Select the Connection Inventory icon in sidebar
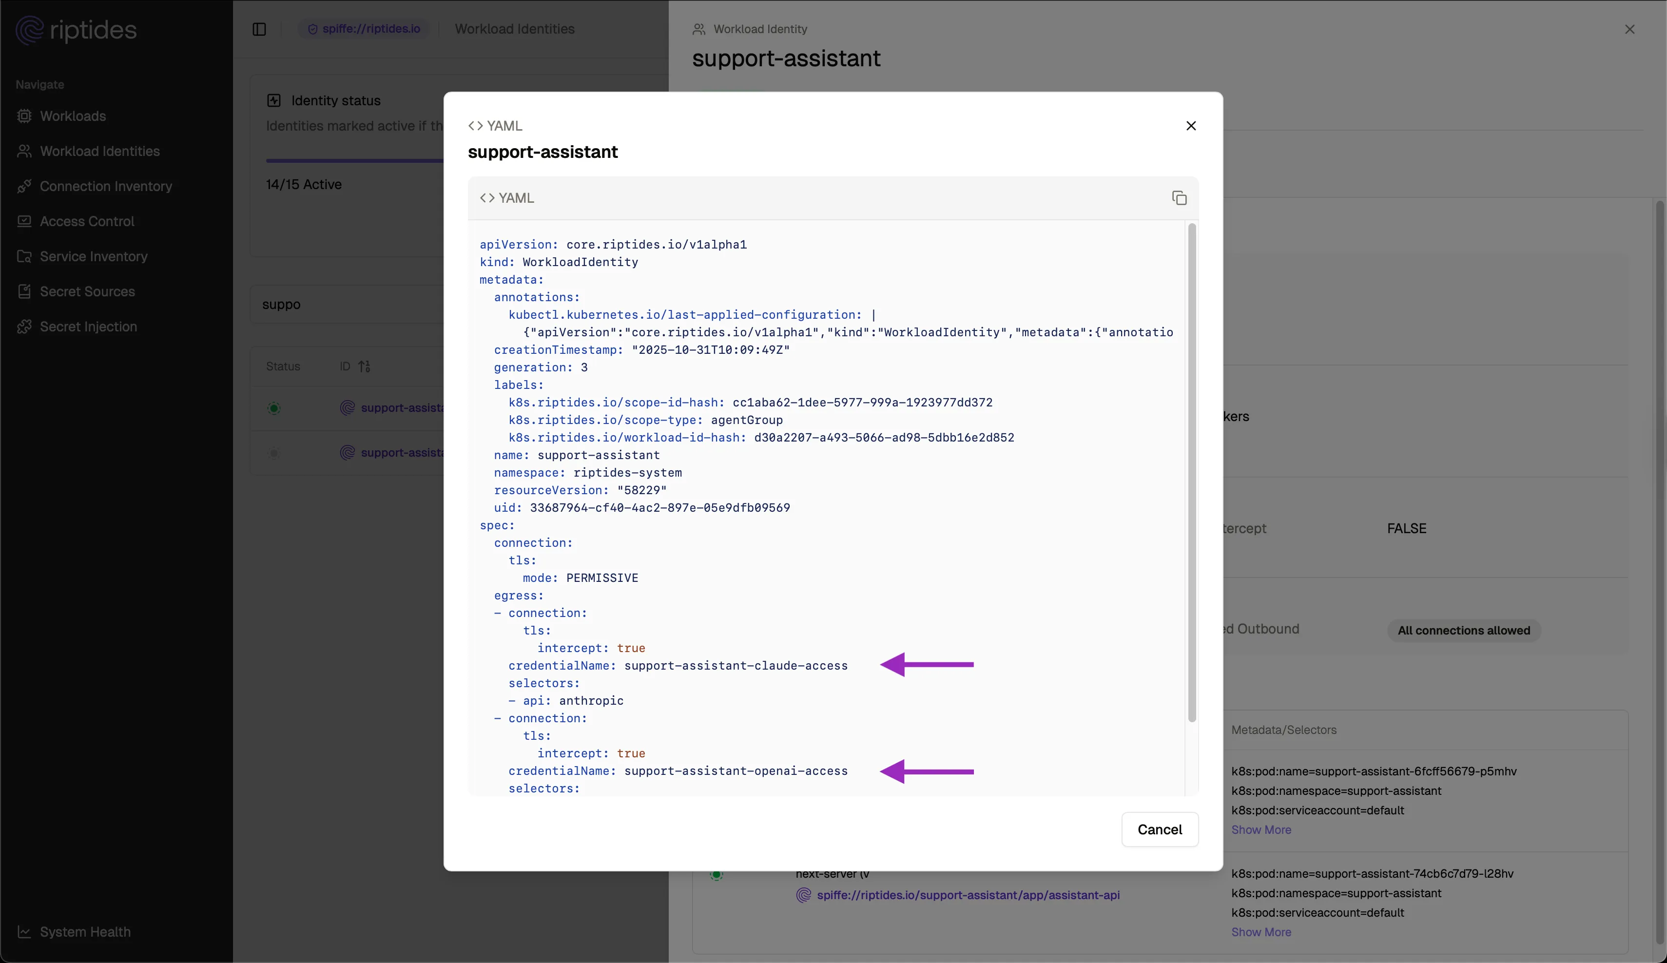The height and width of the screenshot is (963, 1667). [x=25, y=186]
